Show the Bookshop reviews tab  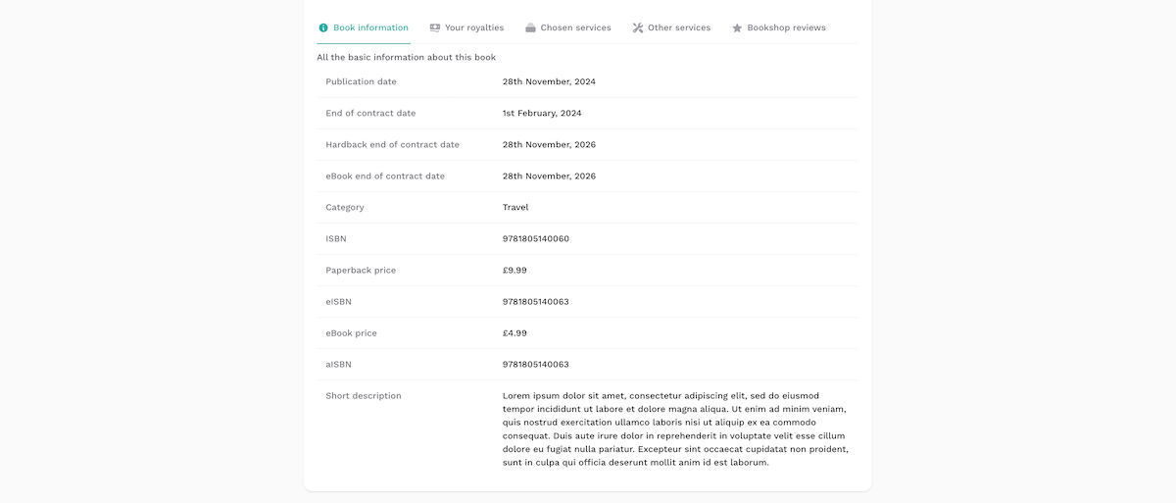click(786, 27)
